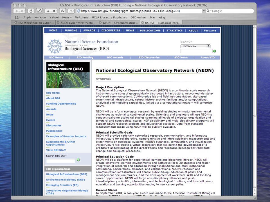Click the green go arrow beside NSF search
Viewport: 270px width, 202px height.
(214, 51)
